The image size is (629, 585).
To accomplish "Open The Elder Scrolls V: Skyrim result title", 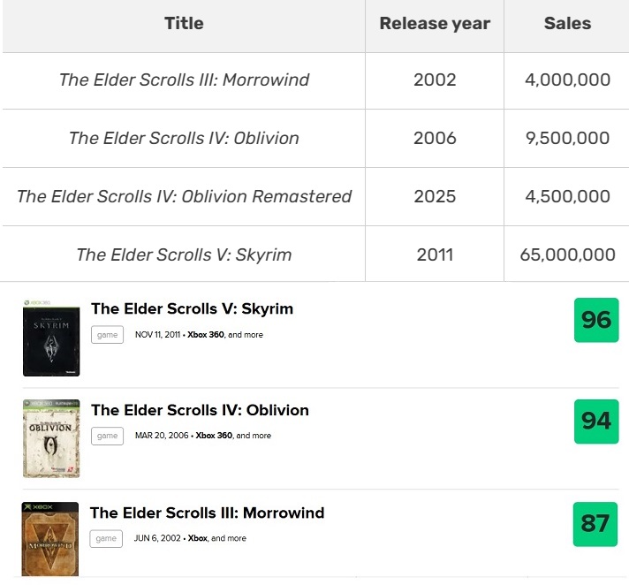I will coord(193,308).
